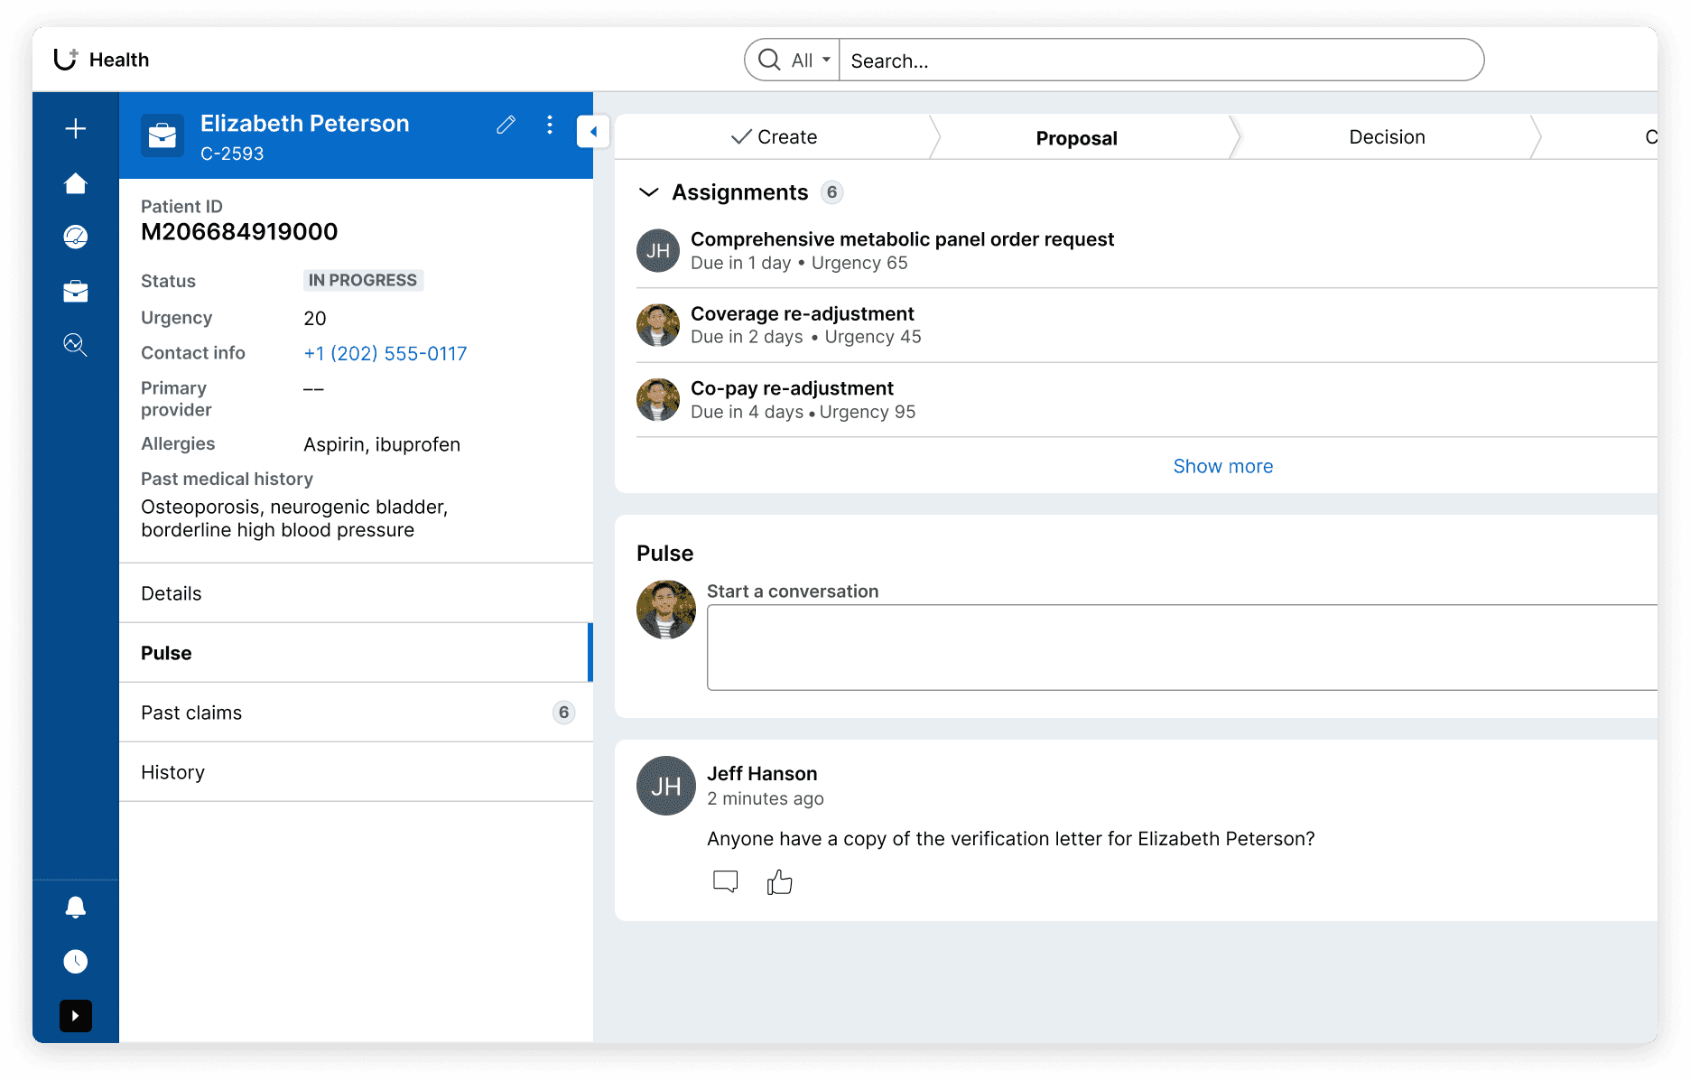Click the Patient ID M206684919000

239,232
